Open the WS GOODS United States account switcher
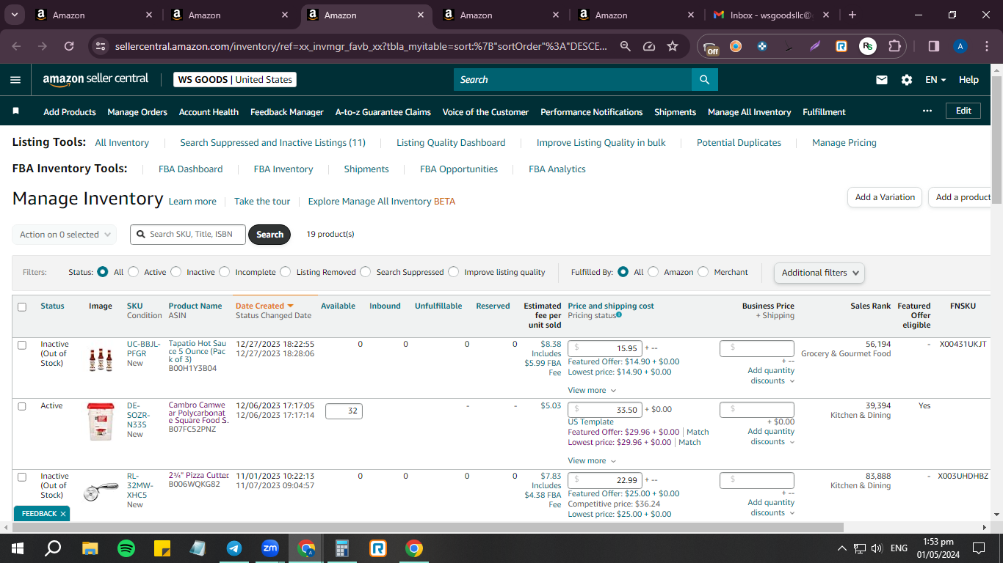The image size is (1003, 563). pyautogui.click(x=235, y=80)
